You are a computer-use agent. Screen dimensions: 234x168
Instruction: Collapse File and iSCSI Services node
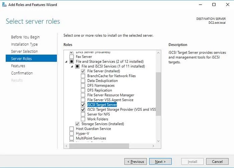[x=72, y=66]
